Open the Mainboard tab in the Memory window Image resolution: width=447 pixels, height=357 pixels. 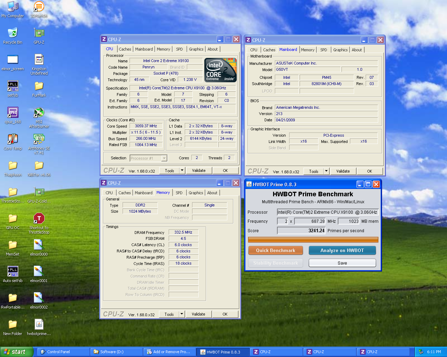(144, 193)
